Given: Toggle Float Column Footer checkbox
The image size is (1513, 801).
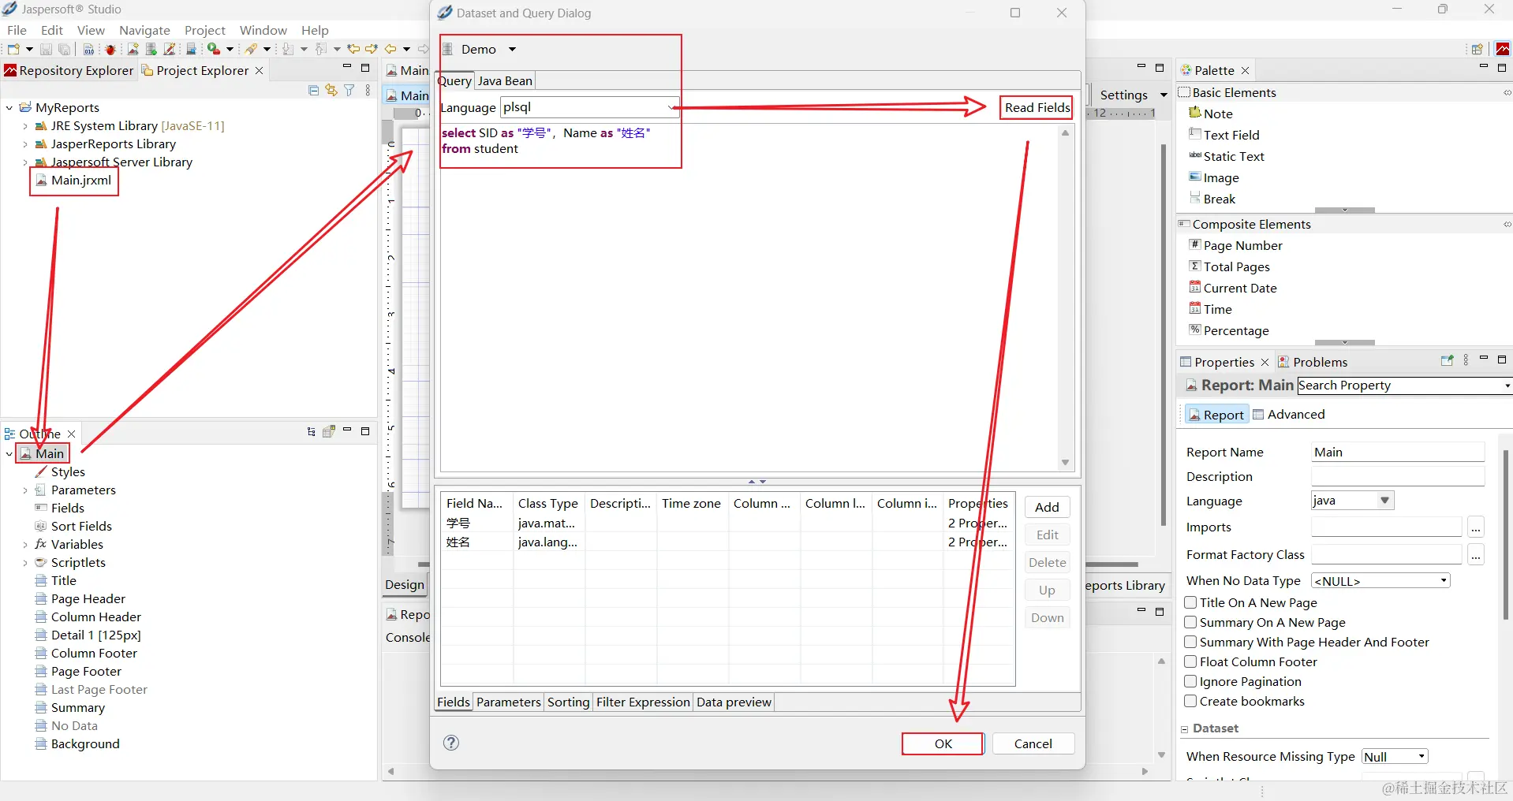Looking at the screenshot, I should (x=1191, y=661).
